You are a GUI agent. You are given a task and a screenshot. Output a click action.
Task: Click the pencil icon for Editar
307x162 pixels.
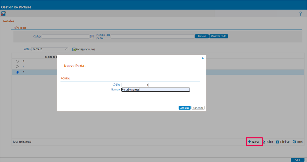[x=264, y=142]
